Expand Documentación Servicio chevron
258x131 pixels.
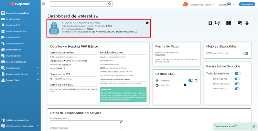[38, 74]
